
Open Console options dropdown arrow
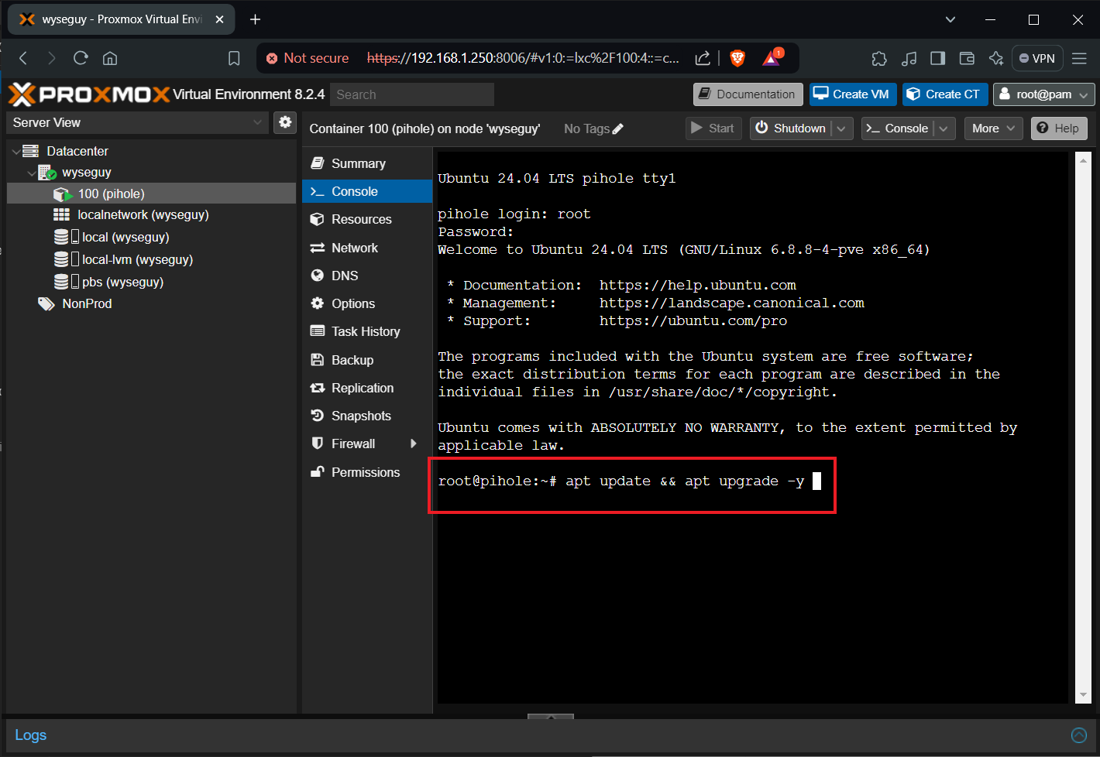(x=944, y=128)
